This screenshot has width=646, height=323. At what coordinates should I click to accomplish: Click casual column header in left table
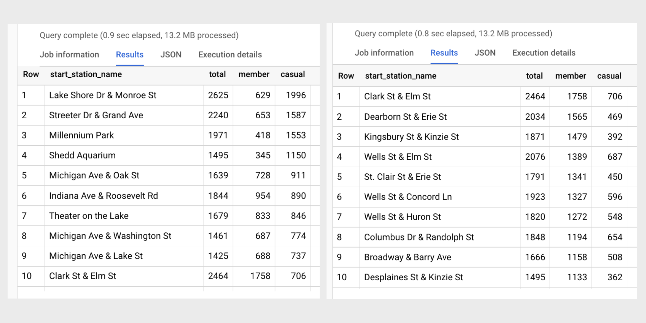pos(293,74)
